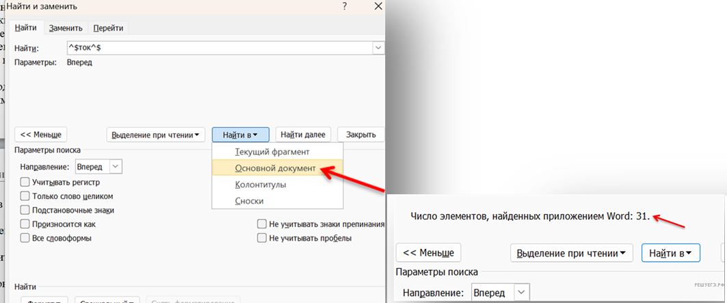Click the Найти далее button

click(304, 135)
